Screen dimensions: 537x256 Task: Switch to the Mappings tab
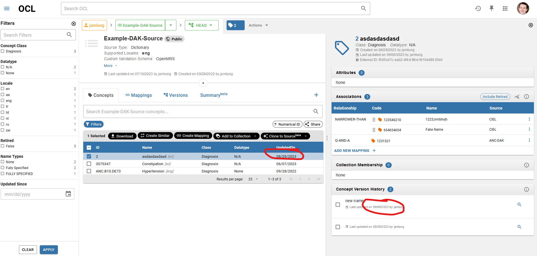coord(139,95)
